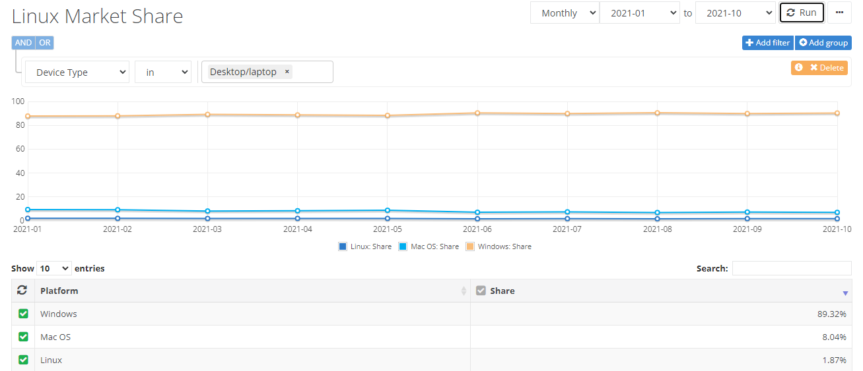Screen dimensions: 863x371
Task: Uncheck the Windows row checkbox
Action: pos(23,314)
